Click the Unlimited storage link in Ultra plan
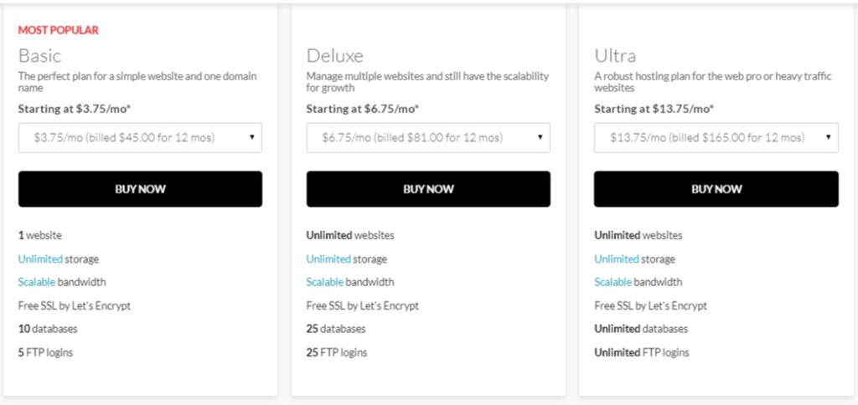 [617, 259]
